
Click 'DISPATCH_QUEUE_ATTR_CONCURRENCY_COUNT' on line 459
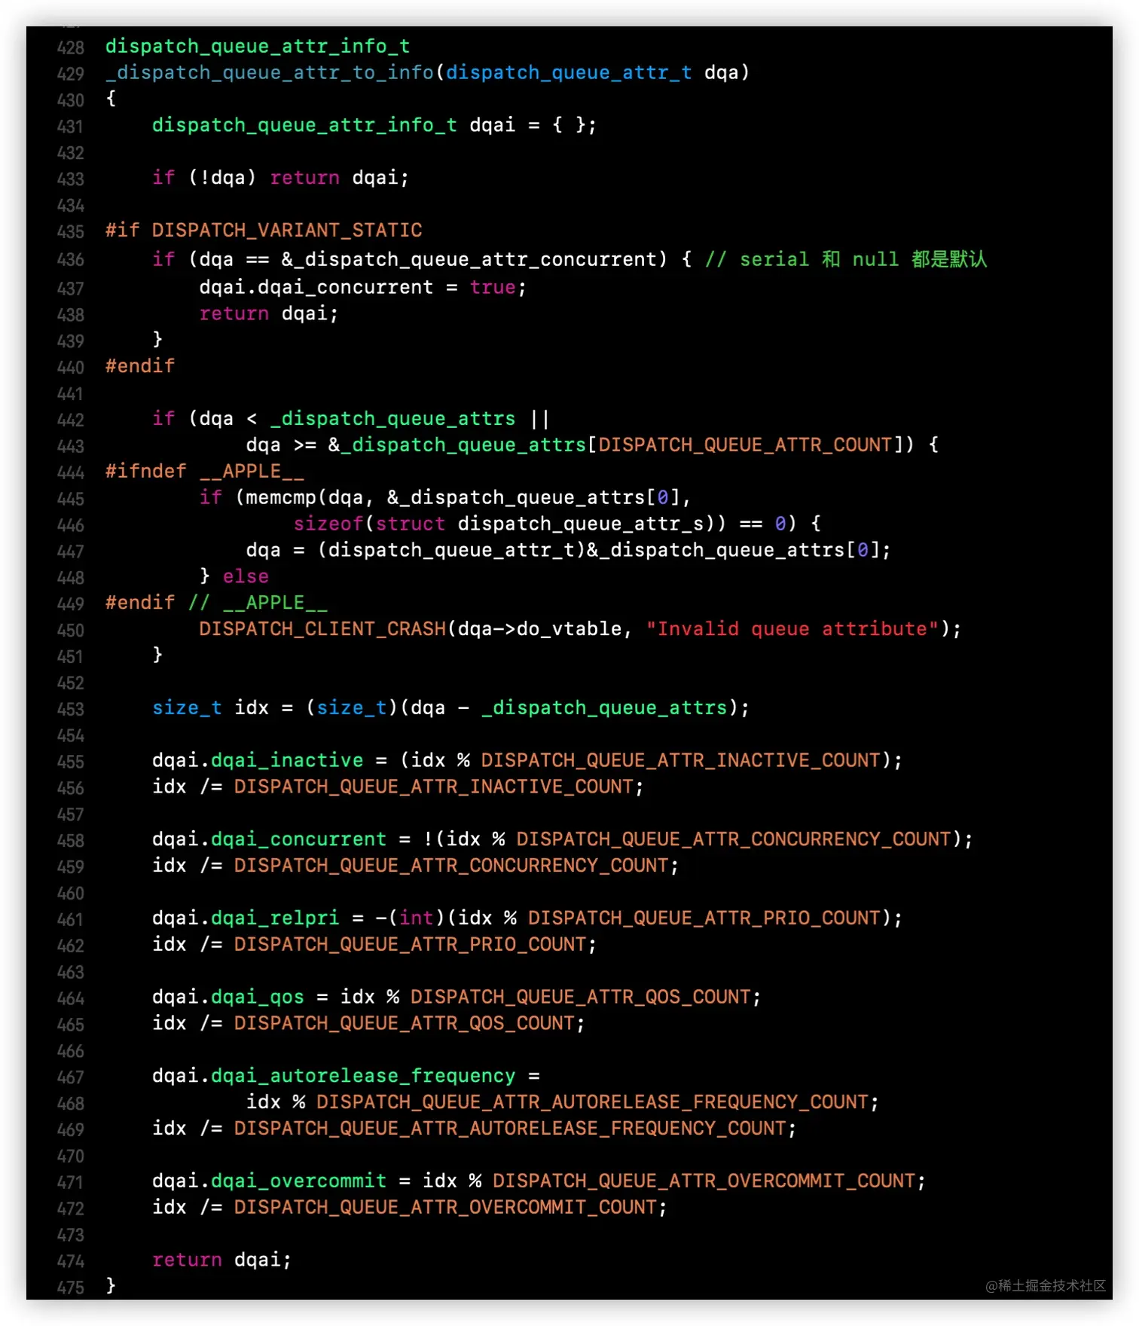coord(451,866)
